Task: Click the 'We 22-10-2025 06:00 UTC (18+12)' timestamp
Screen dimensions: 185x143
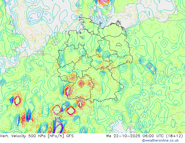Action: click(x=144, y=136)
